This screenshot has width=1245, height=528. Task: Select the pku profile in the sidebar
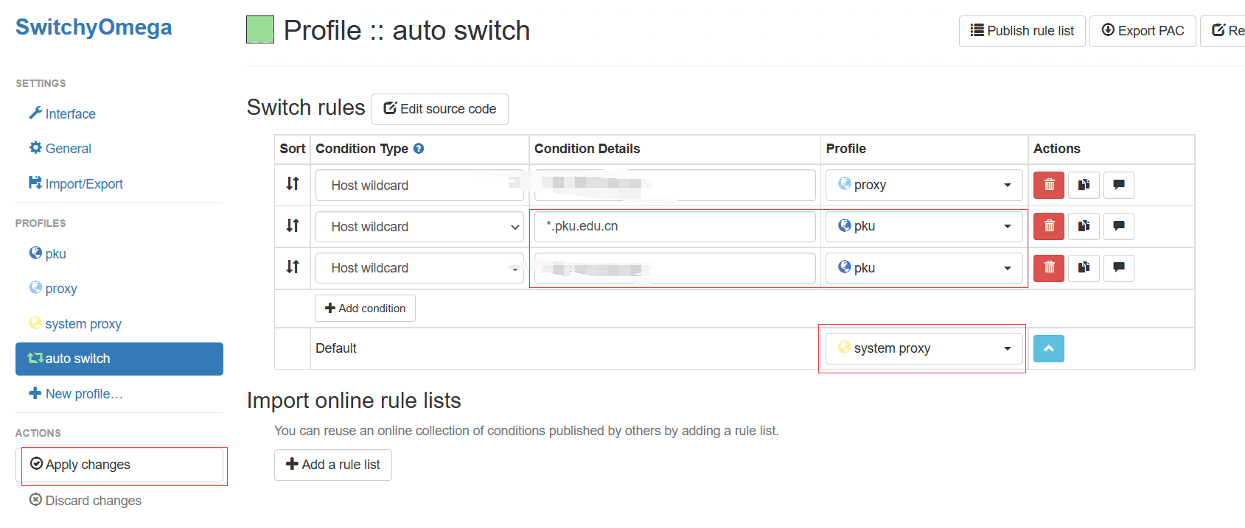pyautogui.click(x=48, y=253)
